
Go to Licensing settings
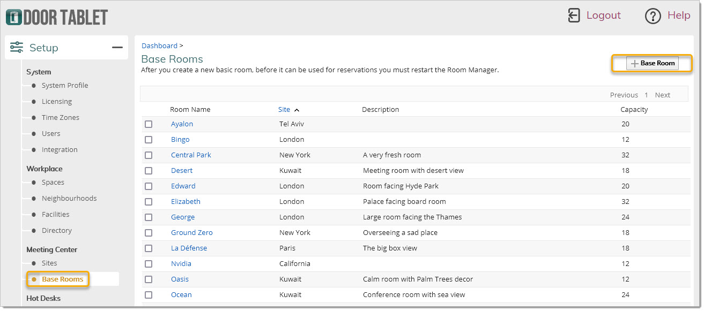tap(56, 102)
